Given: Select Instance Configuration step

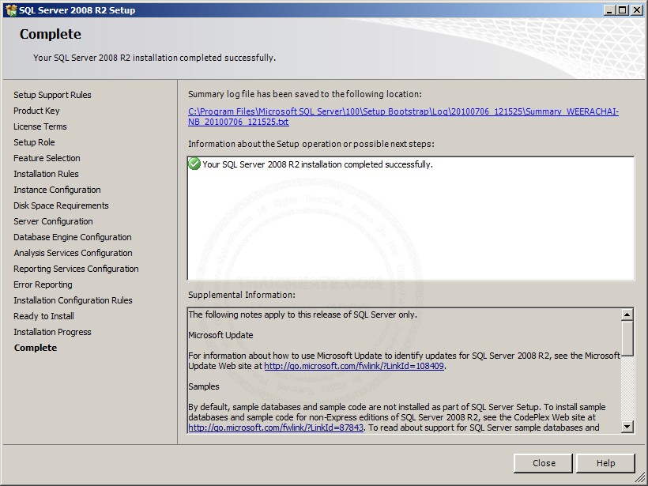Looking at the screenshot, I should tap(57, 190).
